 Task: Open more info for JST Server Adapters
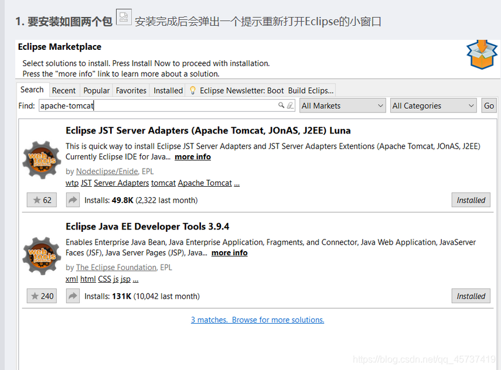click(193, 157)
